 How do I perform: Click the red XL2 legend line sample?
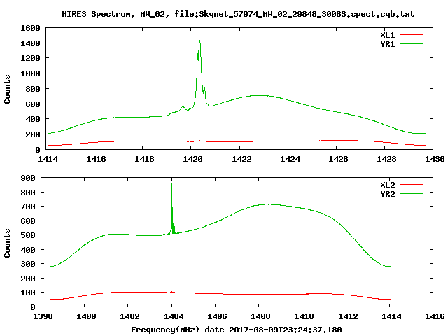tap(413, 185)
